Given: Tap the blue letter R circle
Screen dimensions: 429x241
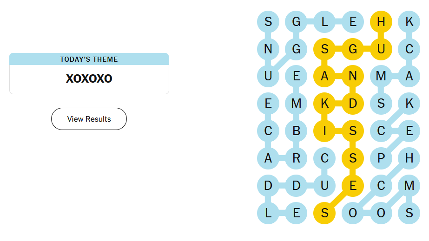Looking at the screenshot, I should pyautogui.click(x=297, y=158).
